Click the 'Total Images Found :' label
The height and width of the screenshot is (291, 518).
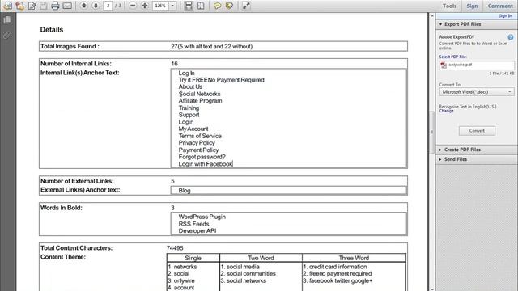coord(70,47)
